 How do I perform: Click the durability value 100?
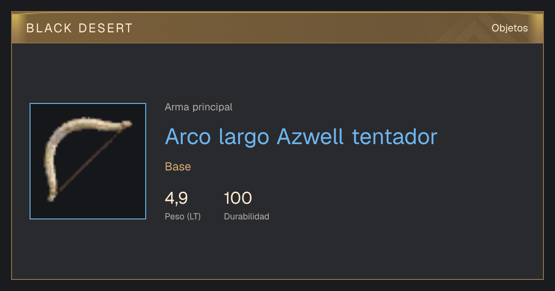(238, 198)
